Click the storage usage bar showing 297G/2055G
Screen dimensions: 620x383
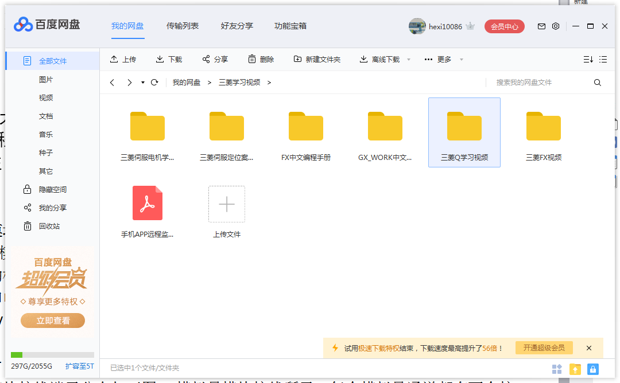pos(52,354)
